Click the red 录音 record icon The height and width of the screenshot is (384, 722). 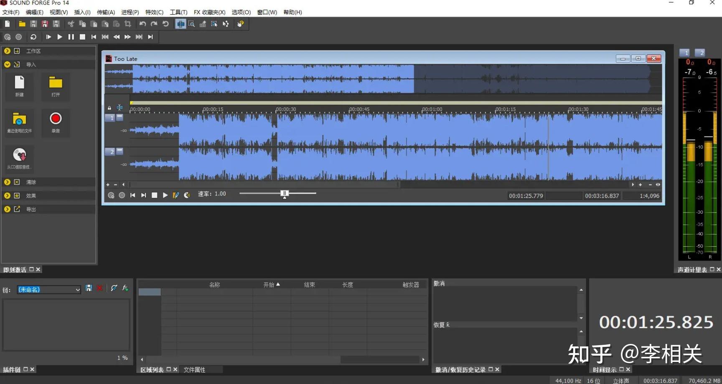tap(56, 119)
